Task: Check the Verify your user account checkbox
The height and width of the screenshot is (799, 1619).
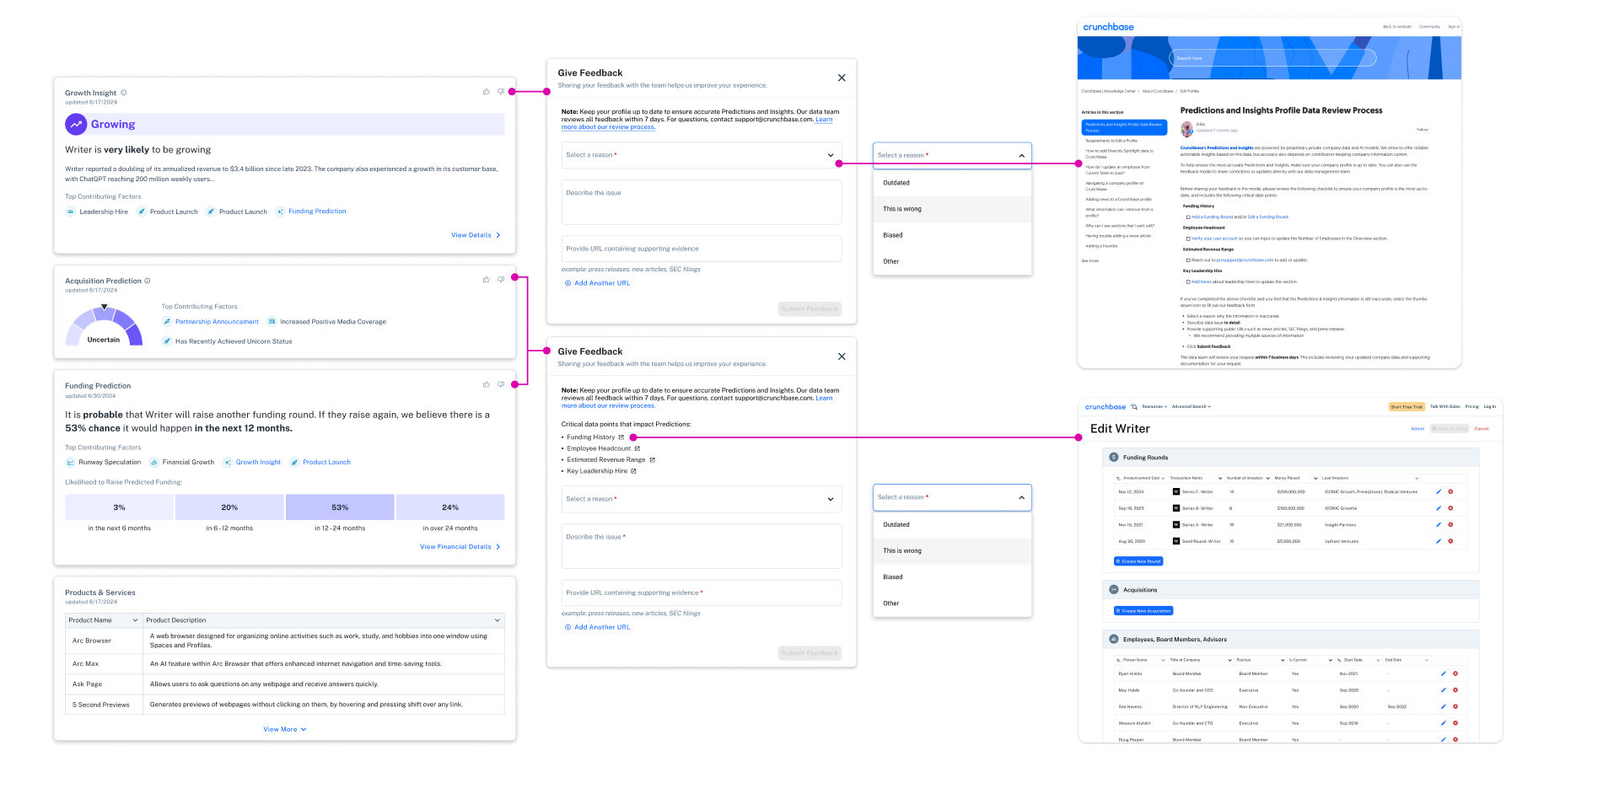Action: (x=1188, y=239)
